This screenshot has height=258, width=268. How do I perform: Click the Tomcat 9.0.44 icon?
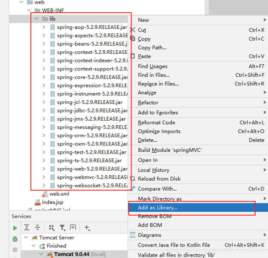pyautogui.click(x=50, y=254)
